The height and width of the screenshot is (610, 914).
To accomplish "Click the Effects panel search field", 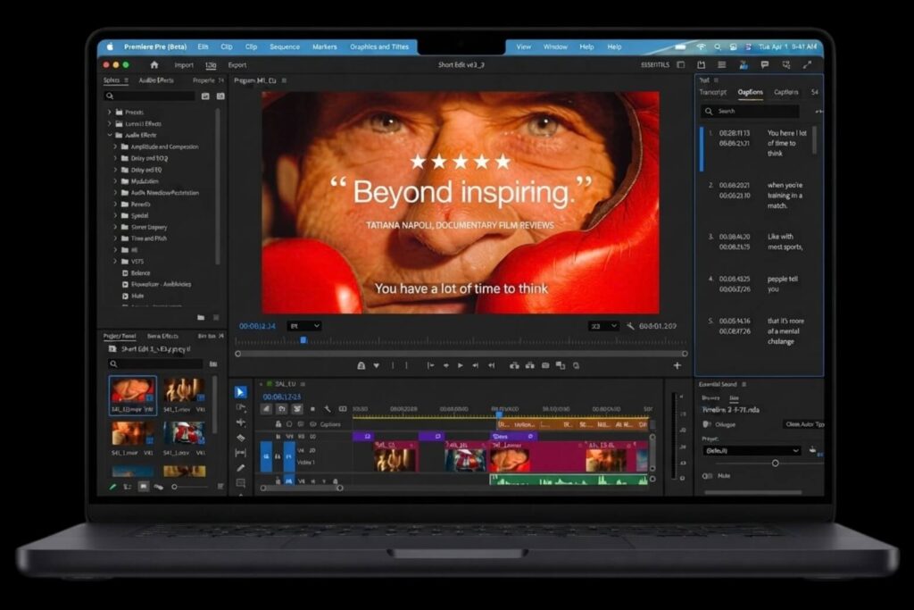I will coord(149,96).
